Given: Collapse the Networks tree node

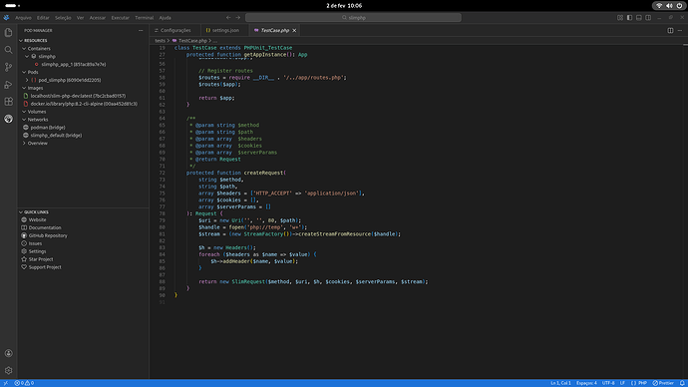Looking at the screenshot, I should pyautogui.click(x=24, y=120).
